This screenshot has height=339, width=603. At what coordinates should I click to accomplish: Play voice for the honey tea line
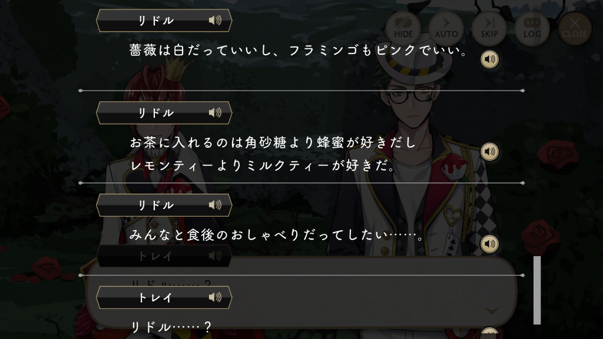point(489,151)
